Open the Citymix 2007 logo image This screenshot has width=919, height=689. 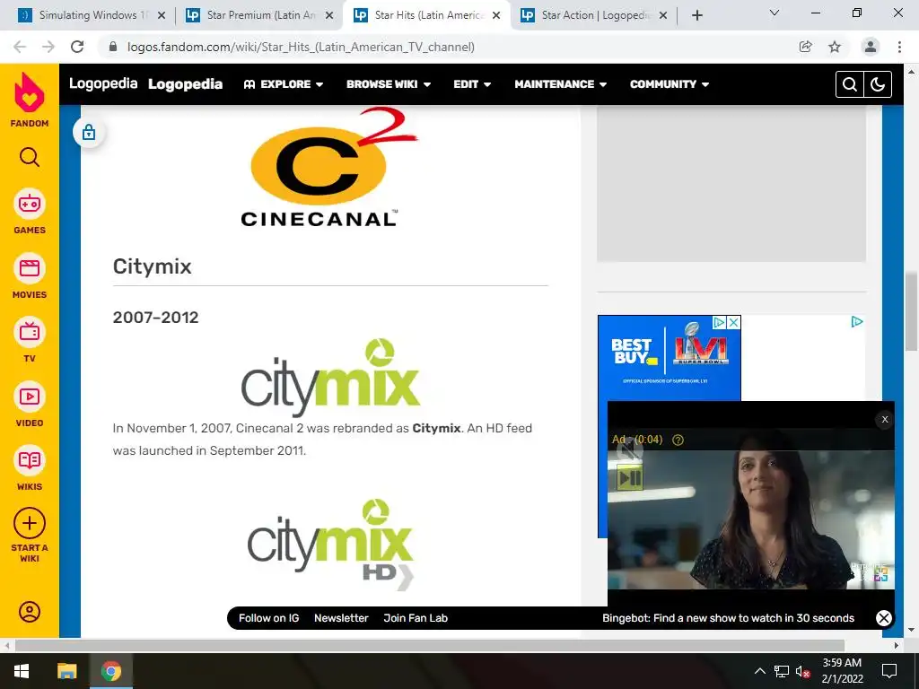(x=330, y=377)
